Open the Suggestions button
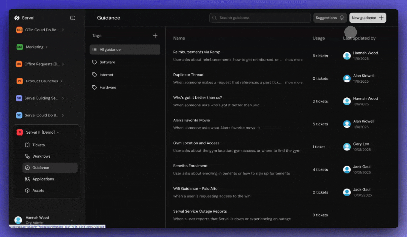 (330, 18)
